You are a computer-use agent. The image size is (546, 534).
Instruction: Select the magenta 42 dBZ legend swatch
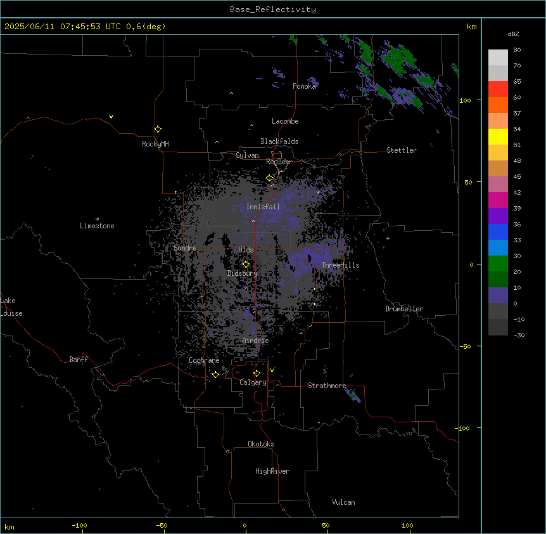[498, 200]
